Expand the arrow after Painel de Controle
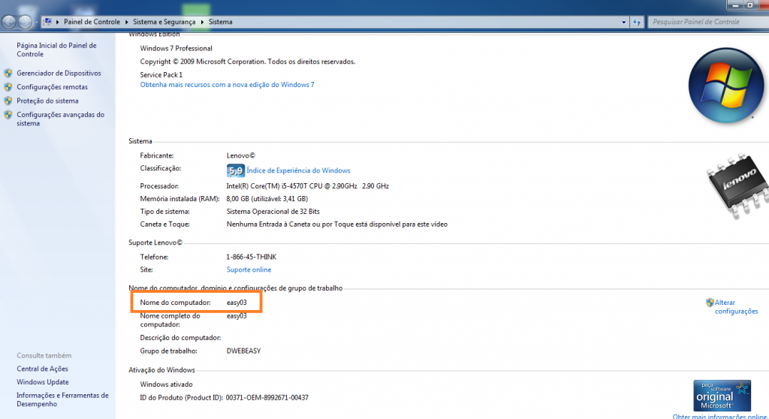This screenshot has width=769, height=419. click(126, 22)
